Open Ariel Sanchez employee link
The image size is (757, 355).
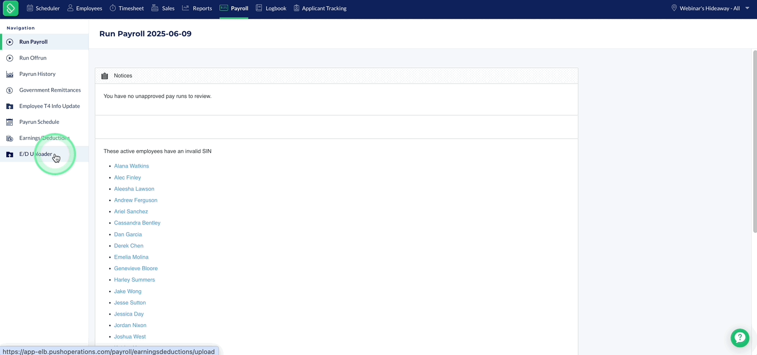[x=131, y=212]
